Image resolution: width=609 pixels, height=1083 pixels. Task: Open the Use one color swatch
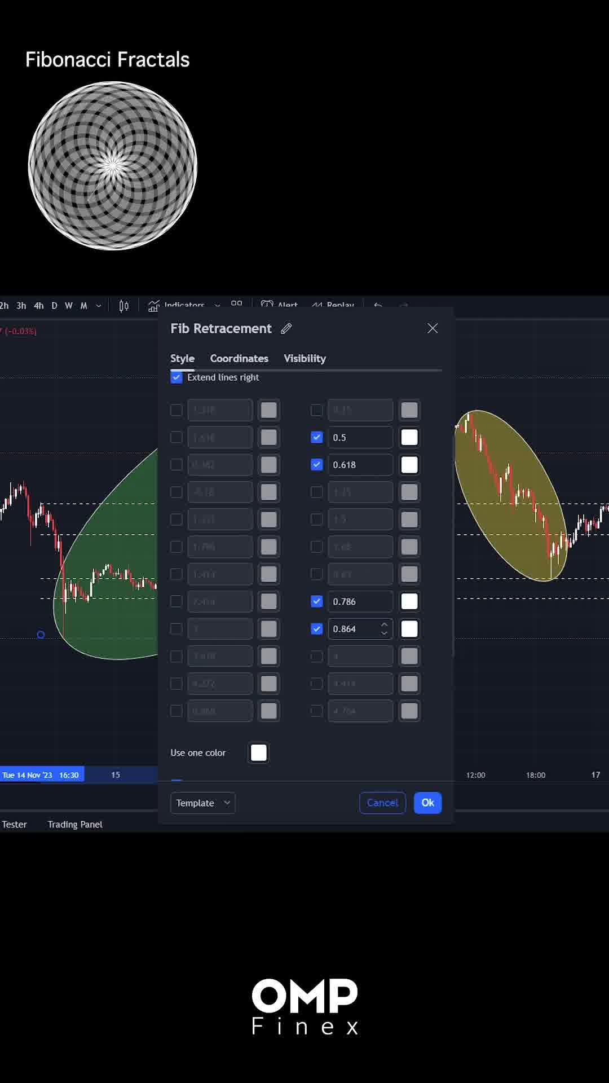coord(259,752)
